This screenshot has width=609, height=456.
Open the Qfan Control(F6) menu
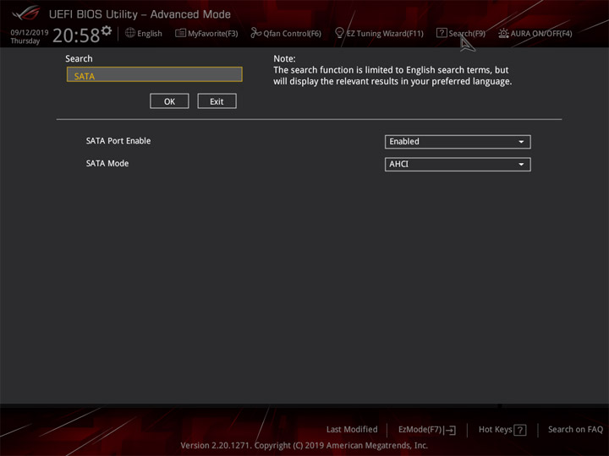click(286, 33)
